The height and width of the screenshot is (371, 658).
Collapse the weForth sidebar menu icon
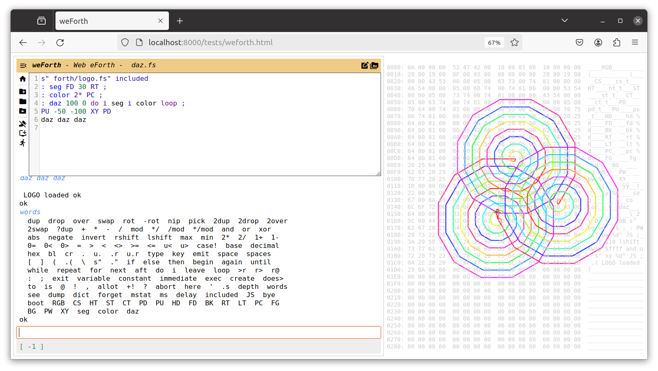23,66
